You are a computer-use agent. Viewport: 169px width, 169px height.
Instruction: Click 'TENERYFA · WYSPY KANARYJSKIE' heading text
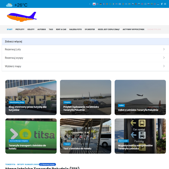point(22,164)
